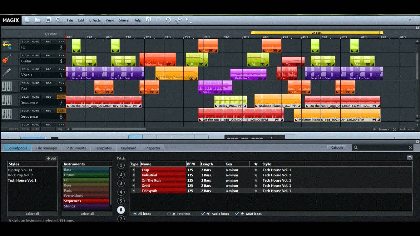Open highlighted FX dropdown on Sequence track 8
Screen dimensions: 420x236
(x=61, y=111)
